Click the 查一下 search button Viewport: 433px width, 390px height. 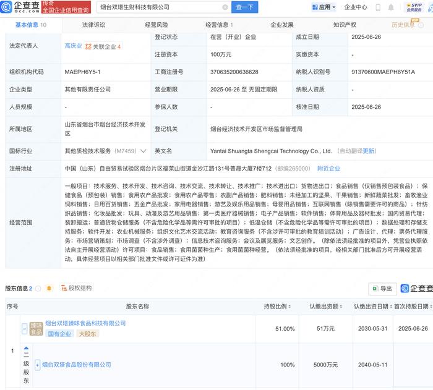(245, 7)
